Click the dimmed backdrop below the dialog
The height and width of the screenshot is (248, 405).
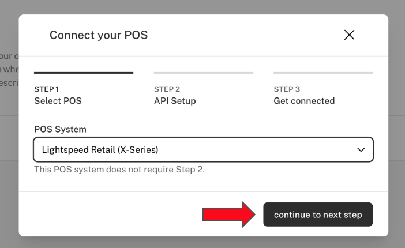tap(202, 242)
